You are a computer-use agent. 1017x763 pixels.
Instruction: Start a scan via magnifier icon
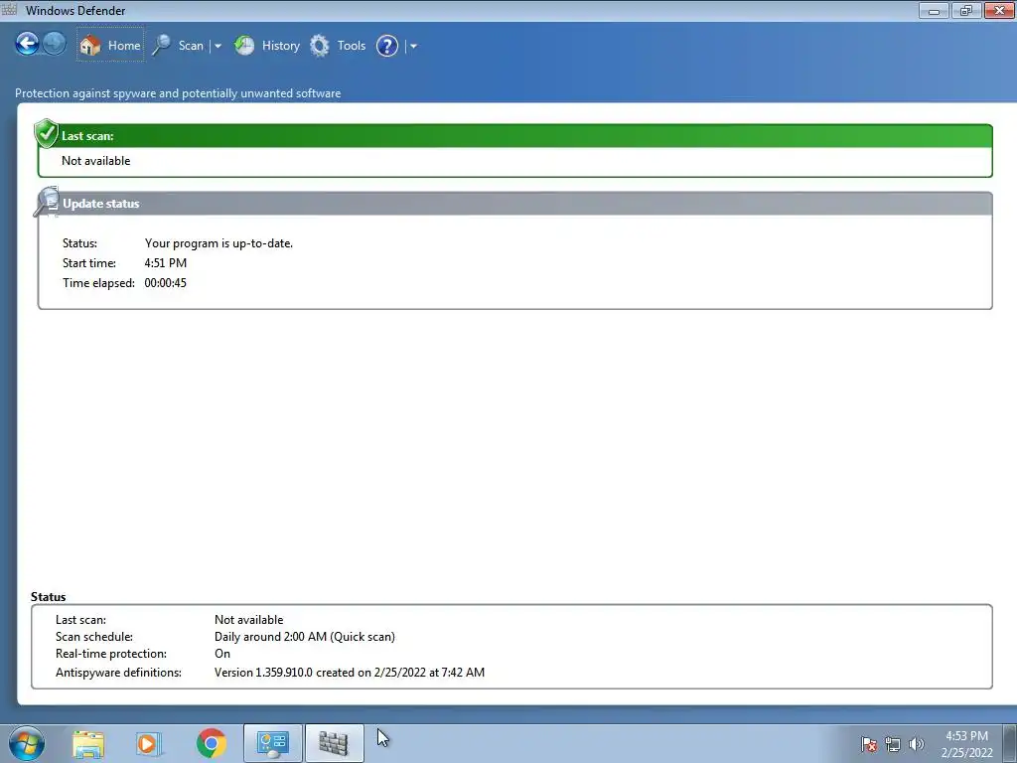tap(162, 46)
